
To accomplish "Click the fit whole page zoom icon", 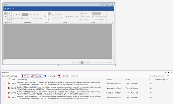I will pos(49,19).
